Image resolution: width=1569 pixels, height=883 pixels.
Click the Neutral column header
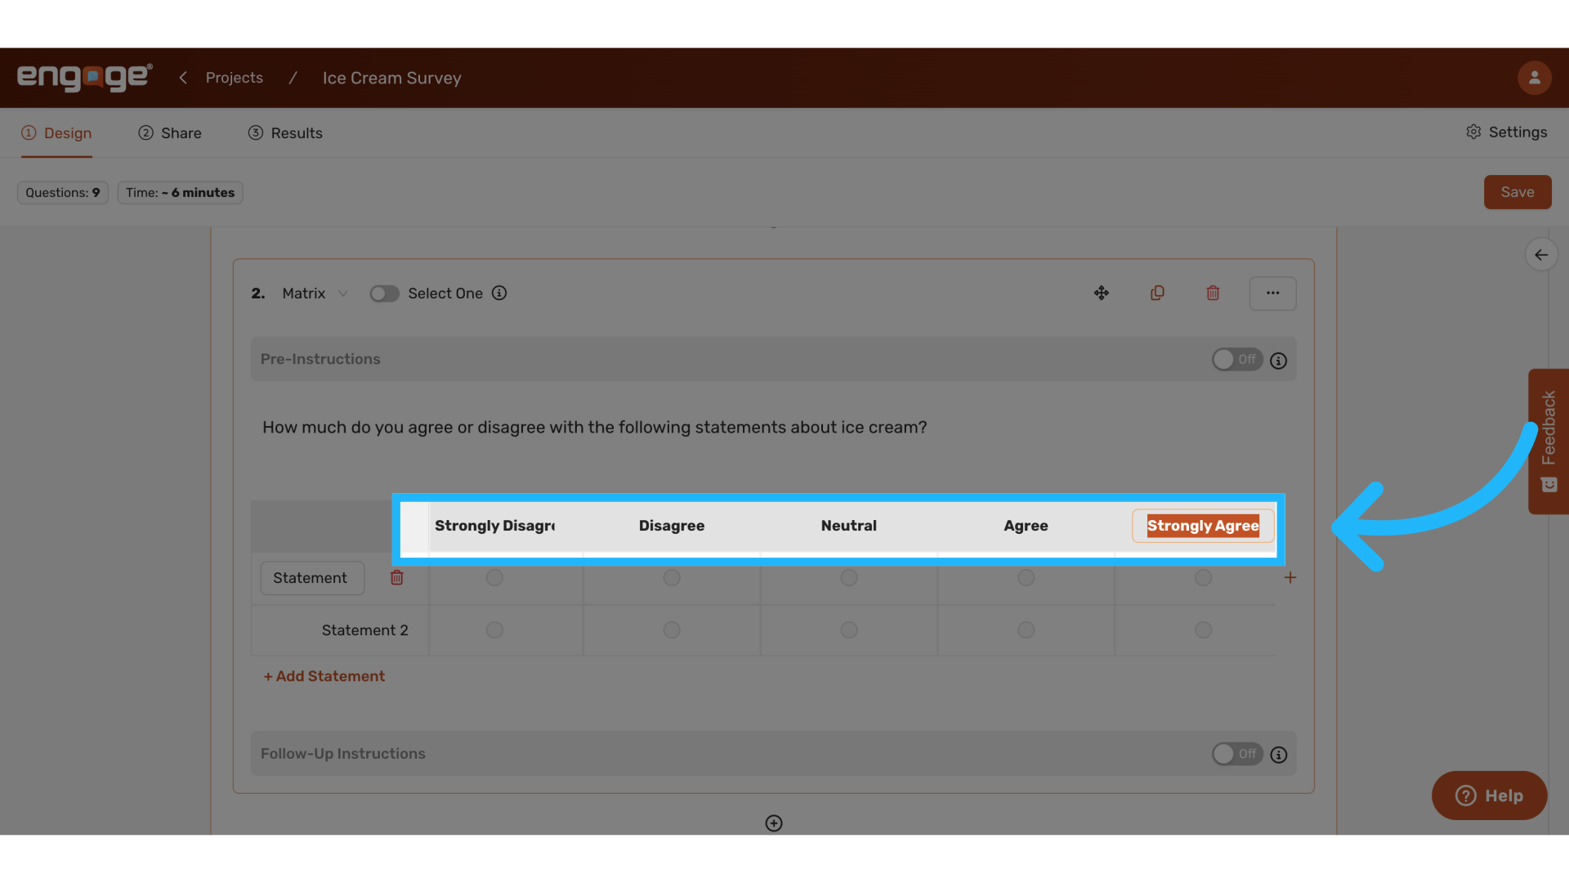tap(849, 526)
